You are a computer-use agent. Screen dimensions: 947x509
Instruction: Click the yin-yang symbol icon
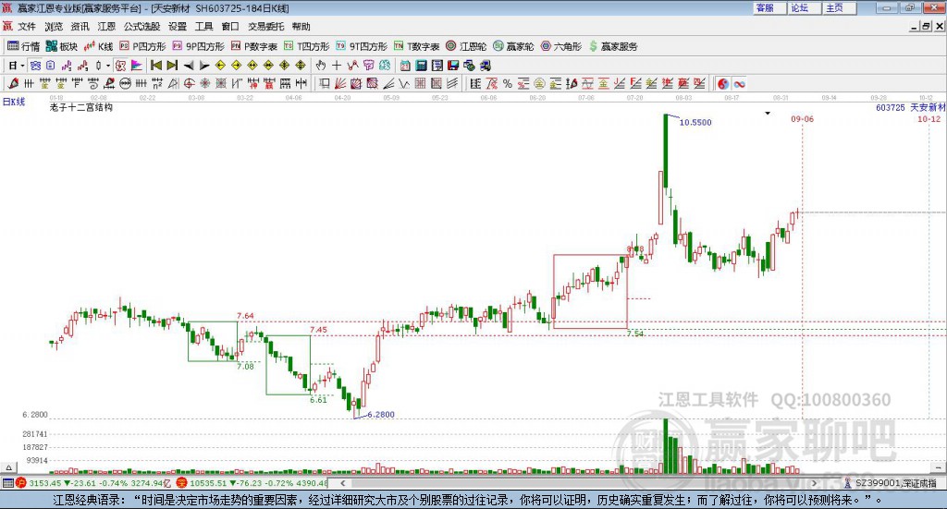point(723,84)
